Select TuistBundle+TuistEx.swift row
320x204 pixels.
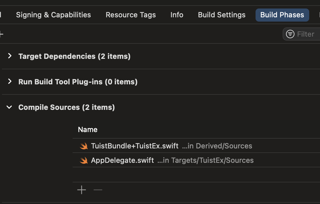(196, 146)
